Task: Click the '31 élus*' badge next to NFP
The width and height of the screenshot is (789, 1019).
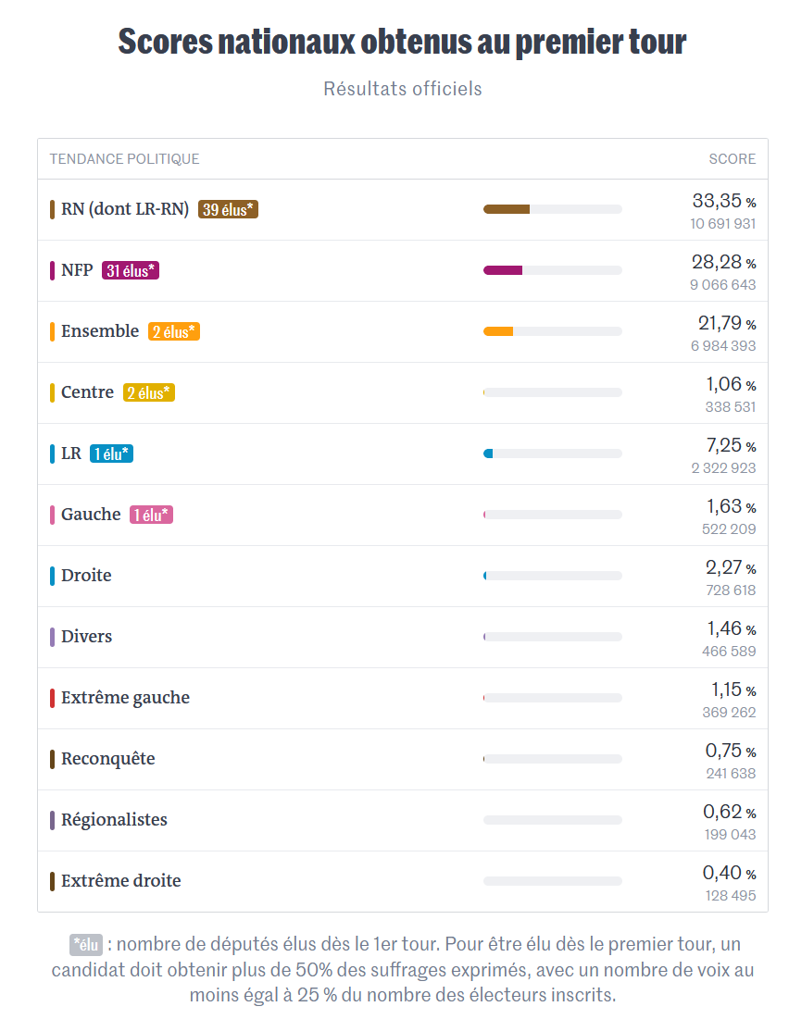Action: pyautogui.click(x=130, y=270)
